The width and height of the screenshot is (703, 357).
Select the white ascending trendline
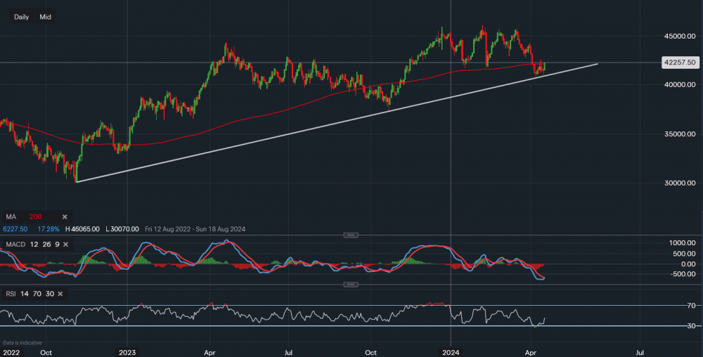coord(337,123)
